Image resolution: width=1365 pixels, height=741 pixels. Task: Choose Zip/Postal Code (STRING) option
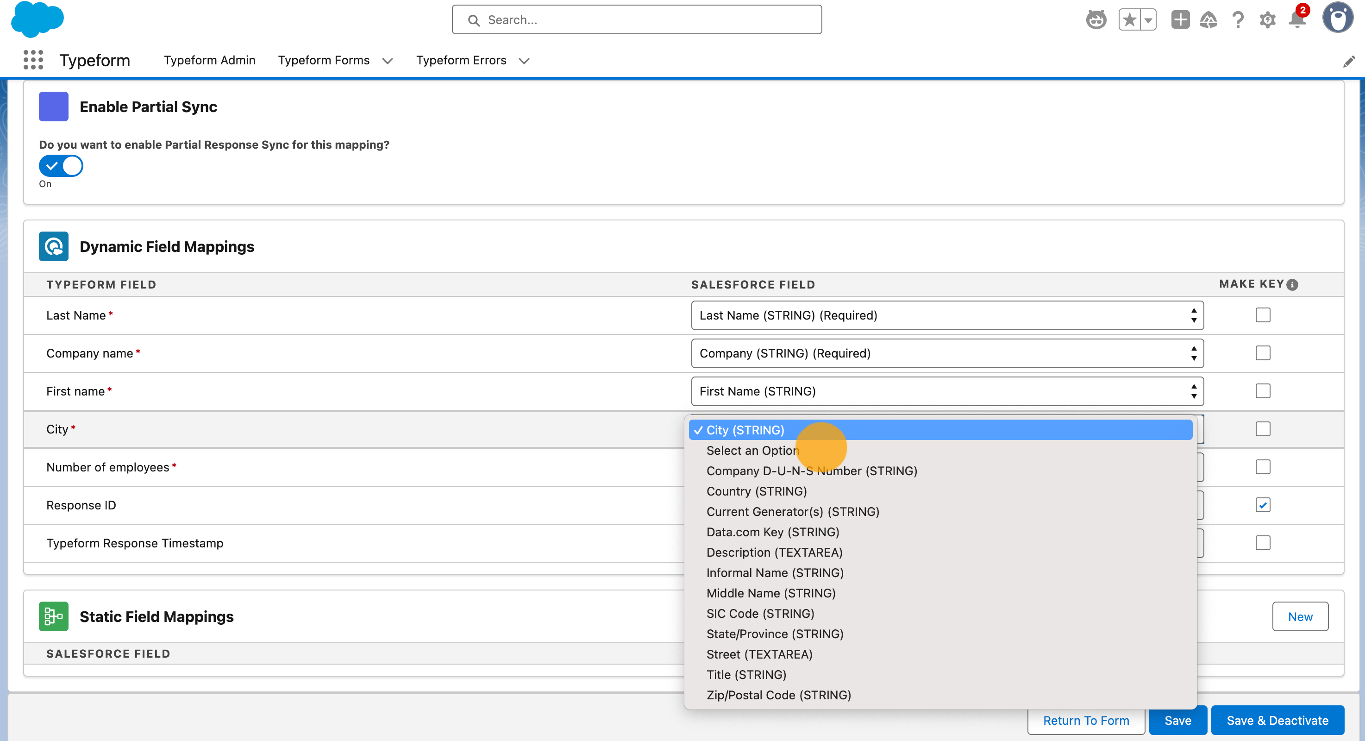(x=940, y=696)
